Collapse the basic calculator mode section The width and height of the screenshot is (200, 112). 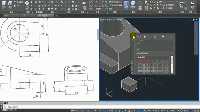click(x=172, y=54)
